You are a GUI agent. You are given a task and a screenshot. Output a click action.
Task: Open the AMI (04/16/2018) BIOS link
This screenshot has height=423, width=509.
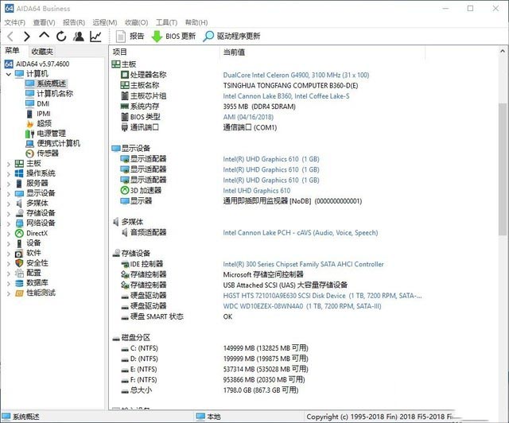click(x=248, y=117)
